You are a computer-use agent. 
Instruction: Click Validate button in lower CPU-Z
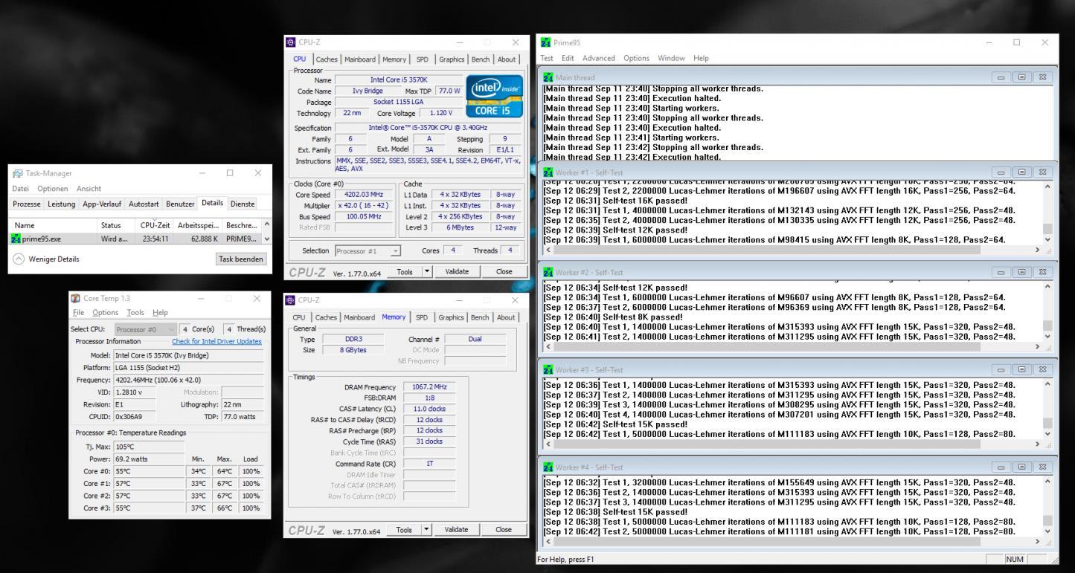point(458,530)
